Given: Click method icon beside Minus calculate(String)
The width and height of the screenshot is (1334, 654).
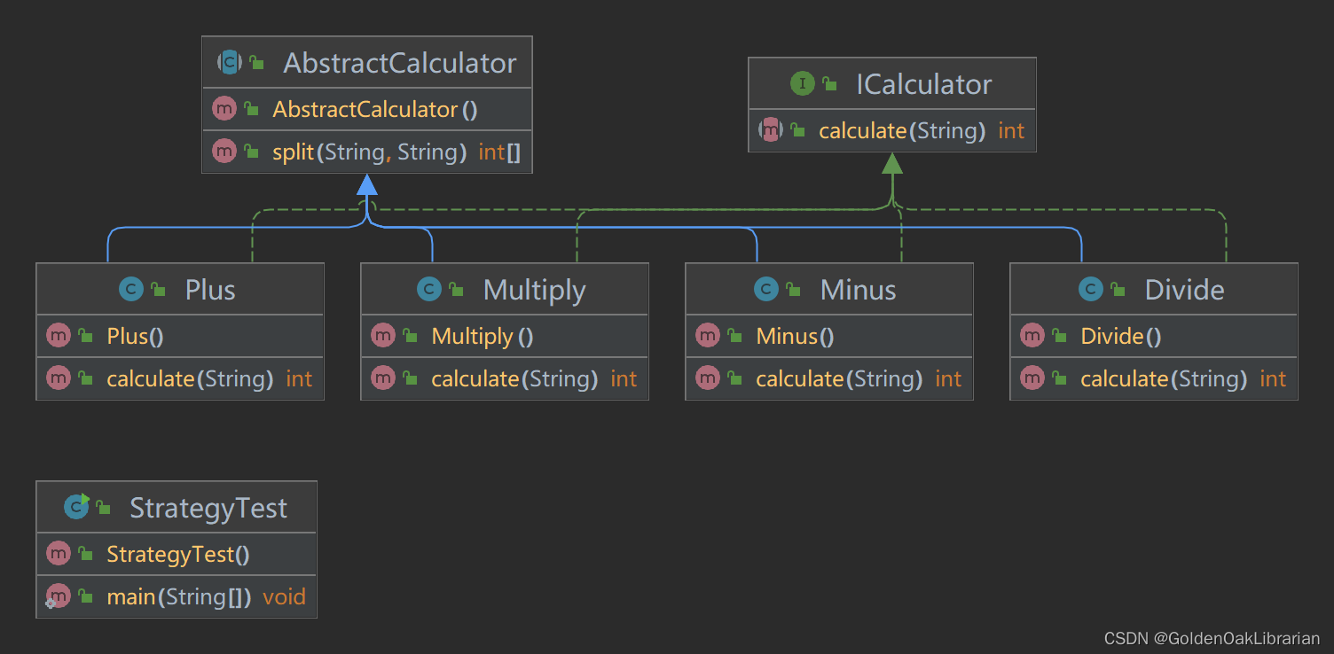Looking at the screenshot, I should coord(708,378).
